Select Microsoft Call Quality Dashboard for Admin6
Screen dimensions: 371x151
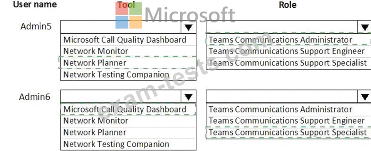(x=128, y=109)
